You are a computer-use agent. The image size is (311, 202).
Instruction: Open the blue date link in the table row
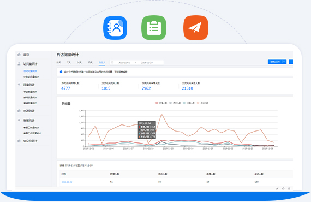click(x=67, y=182)
